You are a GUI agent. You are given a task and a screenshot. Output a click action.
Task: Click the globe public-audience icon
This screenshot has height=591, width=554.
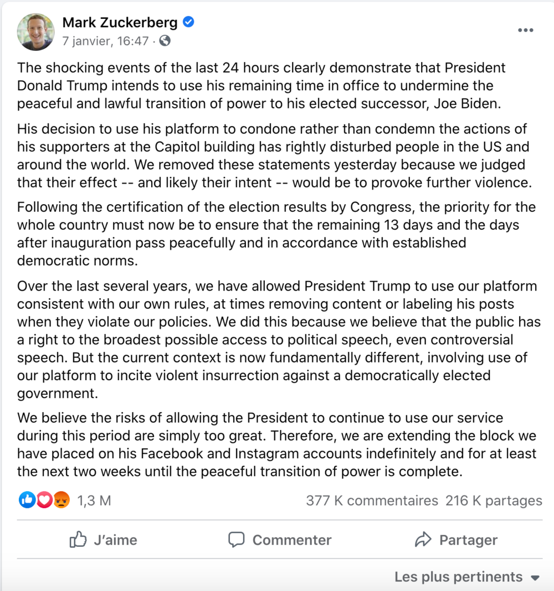tap(165, 41)
